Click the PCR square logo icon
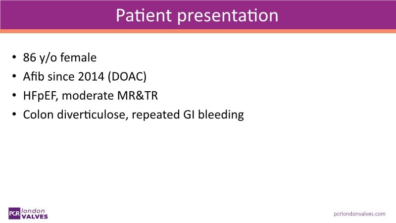 pyautogui.click(x=14, y=212)
